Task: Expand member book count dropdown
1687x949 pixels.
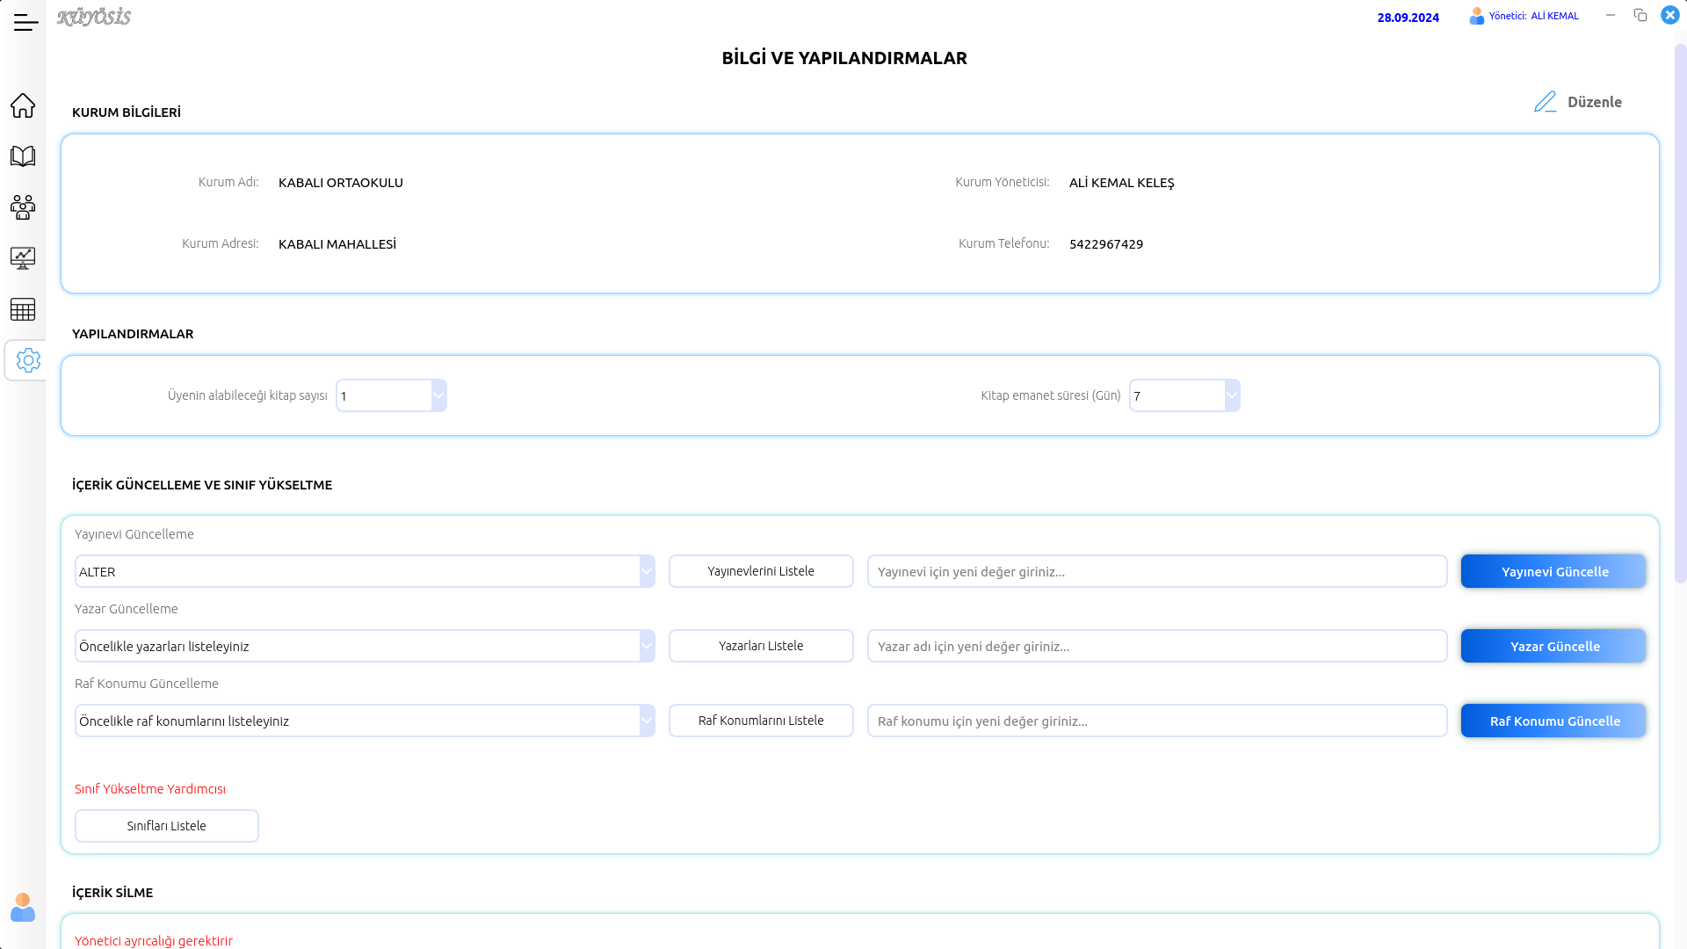Action: 438,395
